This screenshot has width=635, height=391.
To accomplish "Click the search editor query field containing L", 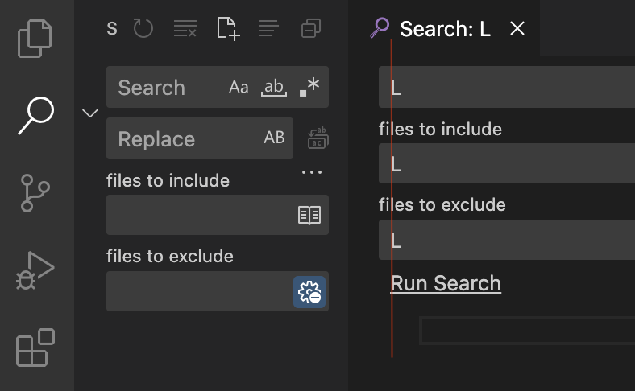I will [507, 87].
